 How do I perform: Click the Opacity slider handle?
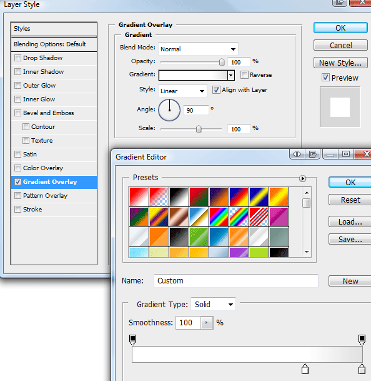coord(222,62)
